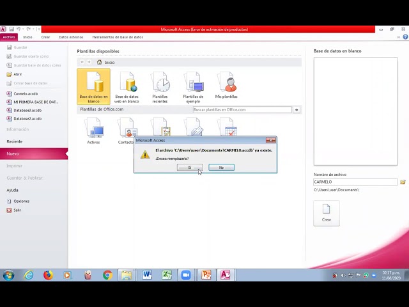
Task: Collapse the ribbon caret icon
Action: (398, 37)
